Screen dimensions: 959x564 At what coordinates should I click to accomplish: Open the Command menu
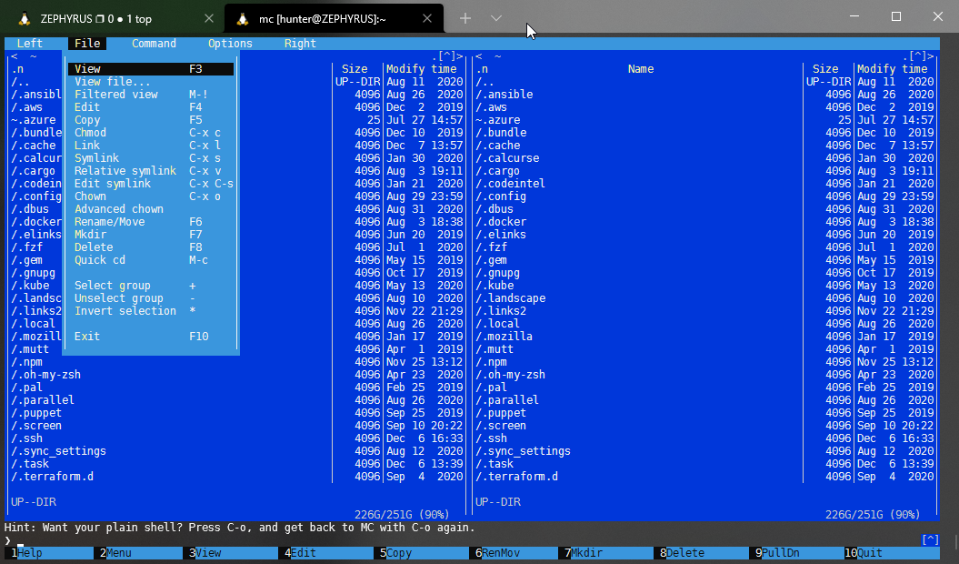coord(153,43)
